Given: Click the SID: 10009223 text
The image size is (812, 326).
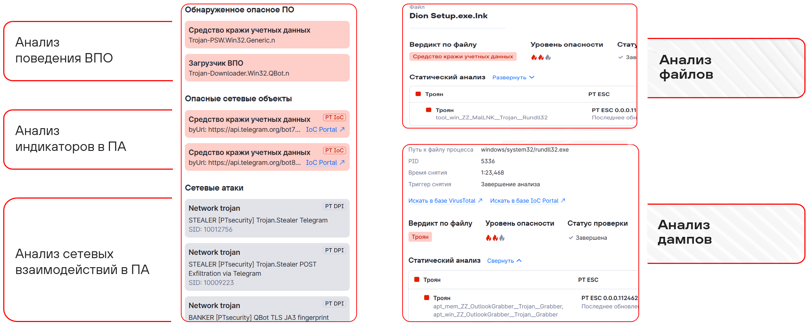Looking at the screenshot, I should click(x=211, y=283).
